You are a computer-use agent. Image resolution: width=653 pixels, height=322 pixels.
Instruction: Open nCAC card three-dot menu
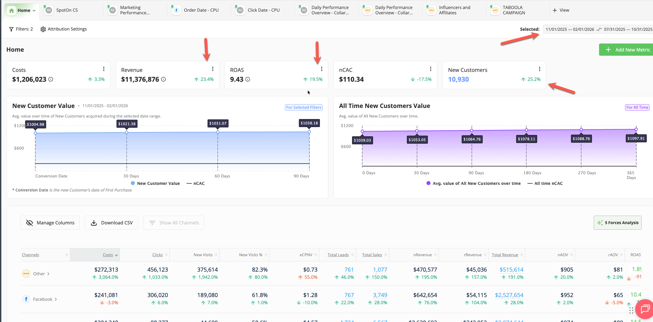click(431, 69)
